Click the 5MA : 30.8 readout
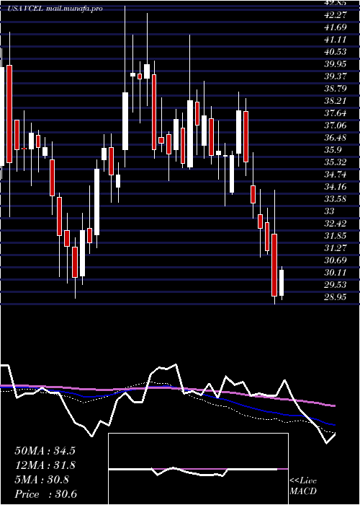Viewport: 360px width, 505px height. [x=42, y=480]
